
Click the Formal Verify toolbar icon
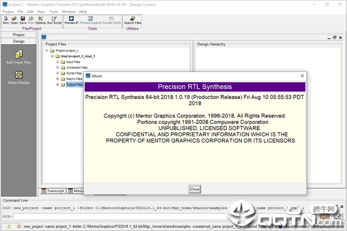point(112,20)
